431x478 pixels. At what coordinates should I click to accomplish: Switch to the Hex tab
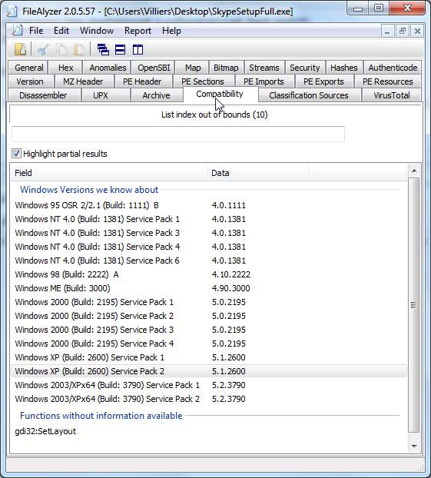pyautogui.click(x=65, y=68)
